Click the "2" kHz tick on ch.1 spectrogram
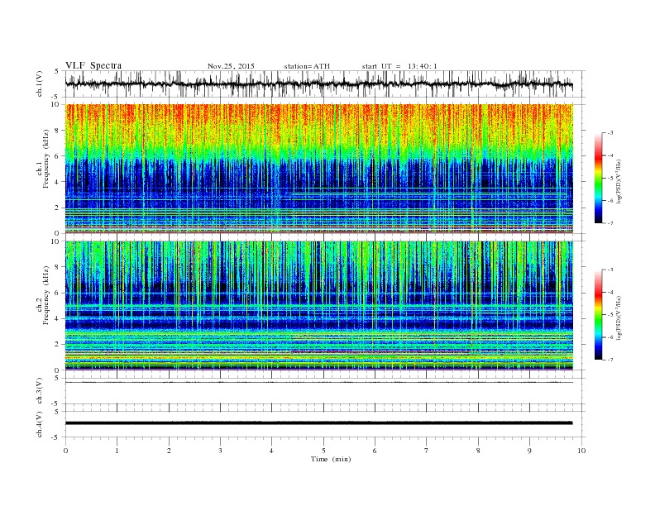 [x=57, y=208]
